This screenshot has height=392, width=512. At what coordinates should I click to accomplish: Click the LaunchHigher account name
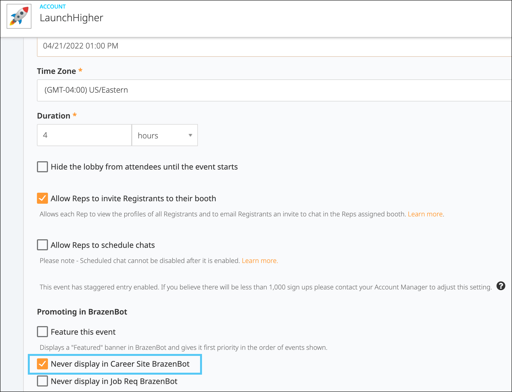tap(71, 18)
